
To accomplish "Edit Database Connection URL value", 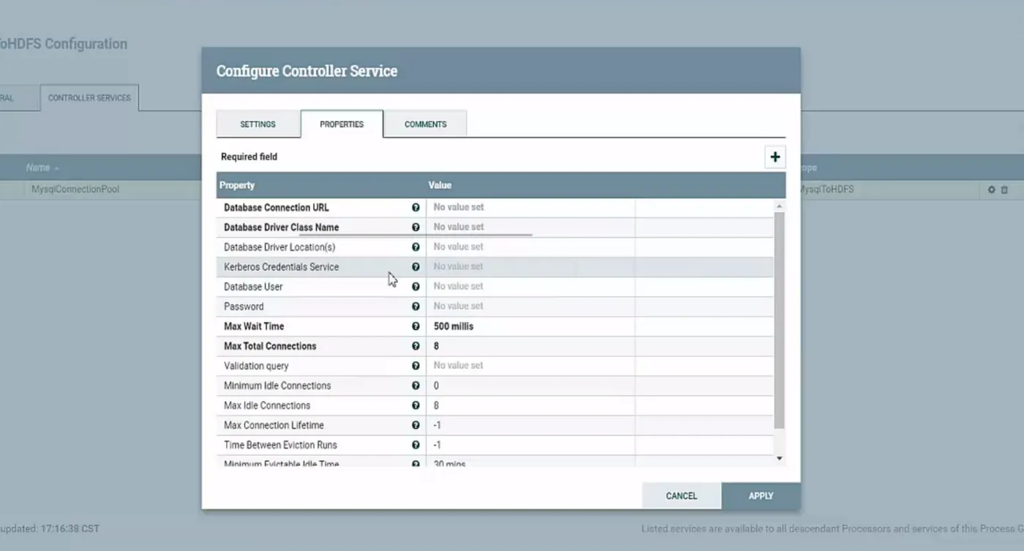I will click(x=530, y=208).
